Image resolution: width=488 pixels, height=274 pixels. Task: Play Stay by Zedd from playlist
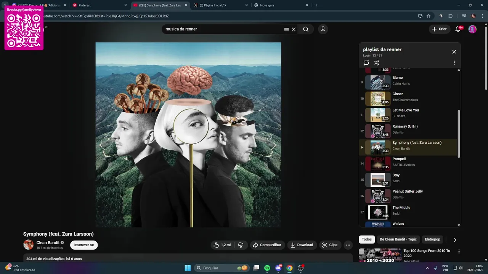pos(408,180)
